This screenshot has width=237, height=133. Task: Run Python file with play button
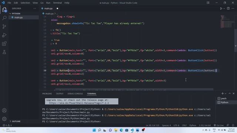(x=221, y=8)
